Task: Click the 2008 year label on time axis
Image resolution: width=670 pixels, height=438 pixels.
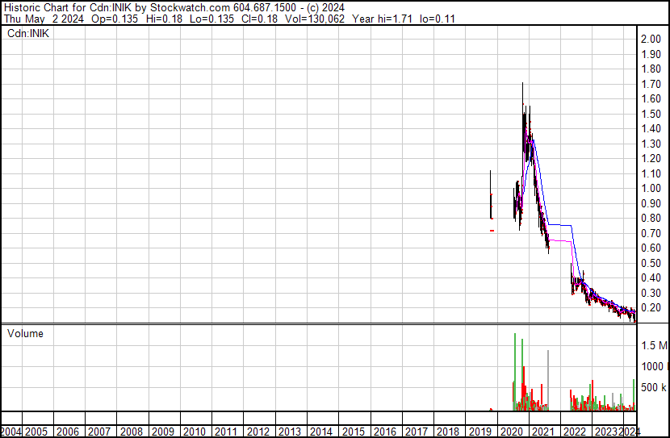Action: 132,432
